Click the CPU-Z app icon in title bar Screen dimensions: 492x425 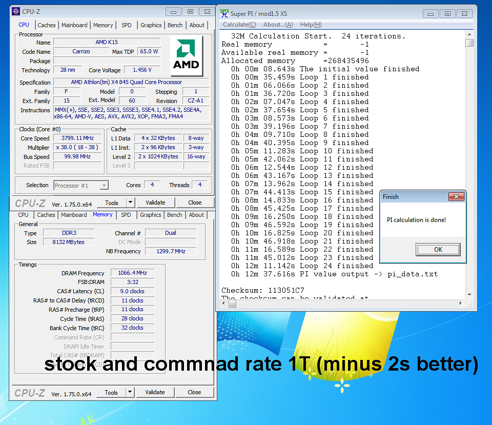click(16, 12)
